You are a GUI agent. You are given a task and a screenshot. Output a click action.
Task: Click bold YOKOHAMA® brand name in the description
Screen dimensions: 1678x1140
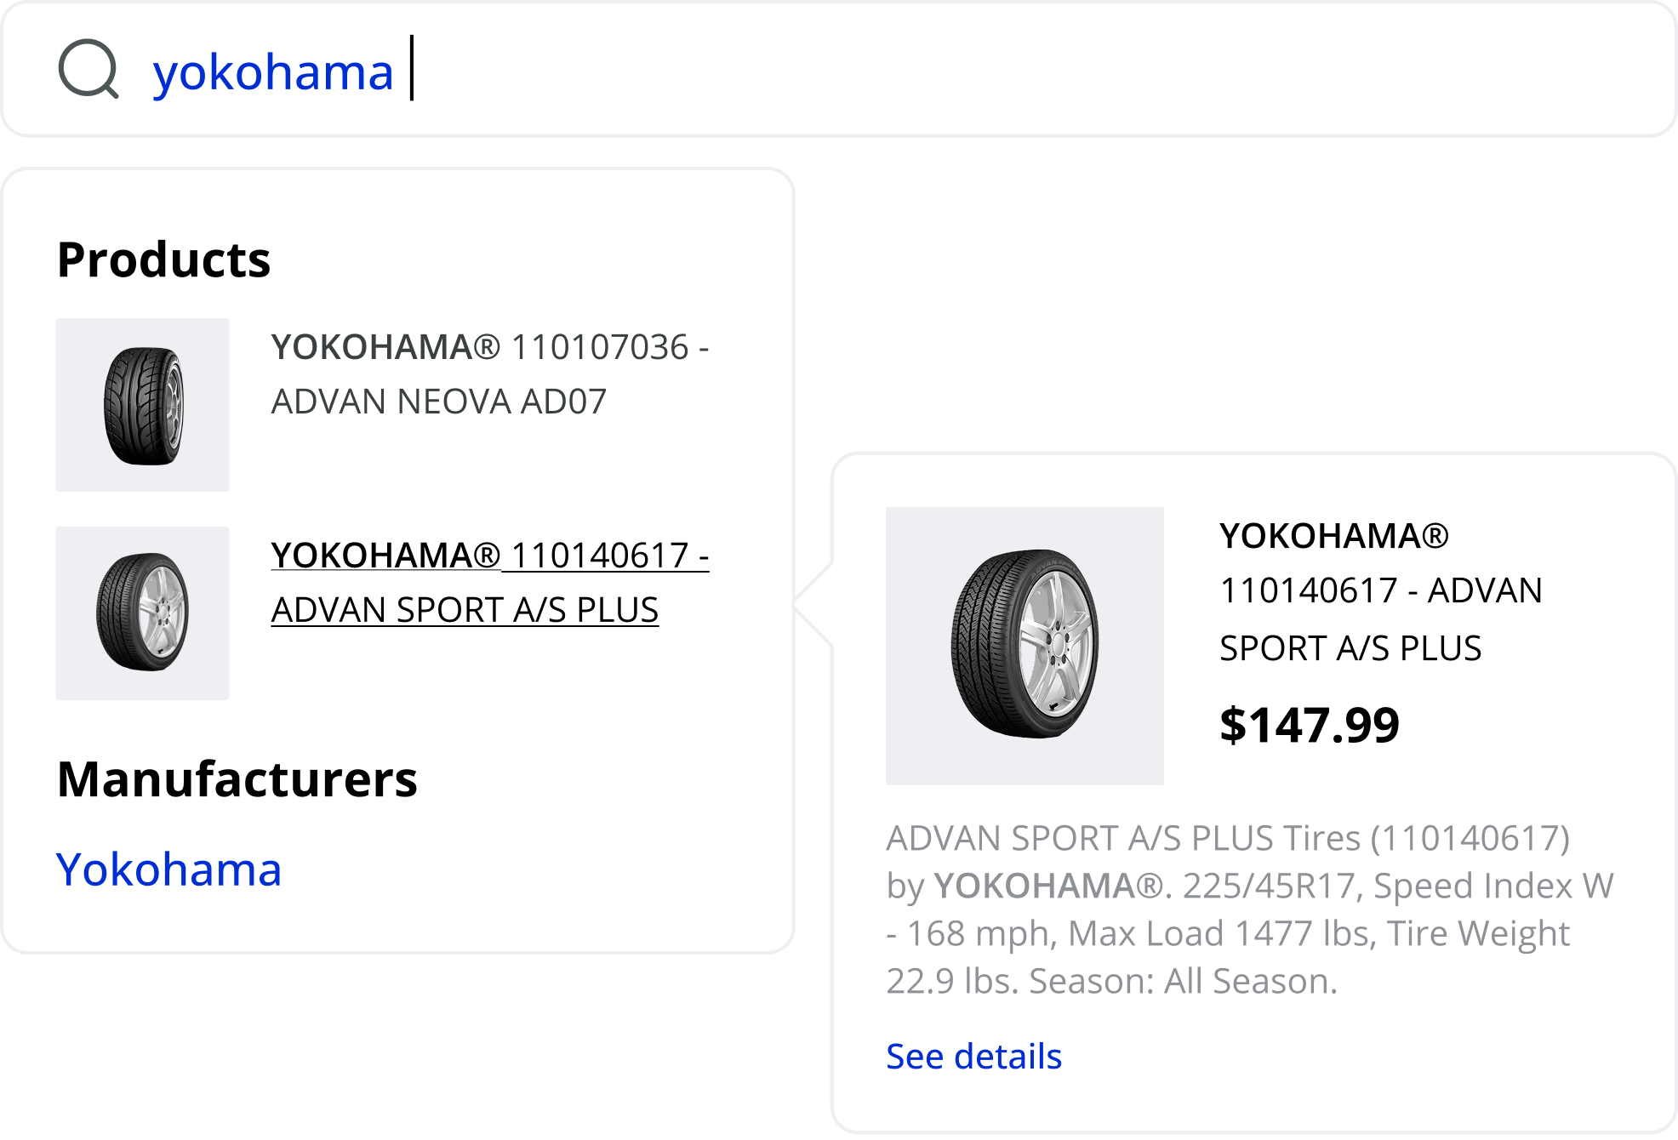[1048, 886]
